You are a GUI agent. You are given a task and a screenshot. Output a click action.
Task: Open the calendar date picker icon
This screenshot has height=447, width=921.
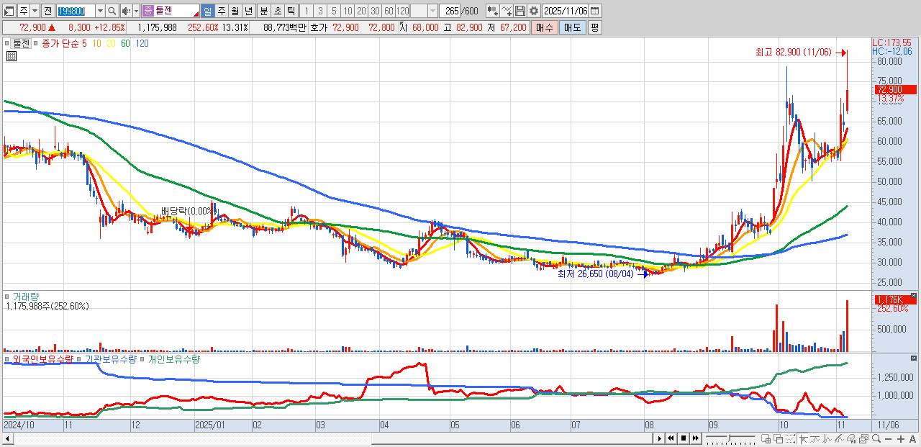[594, 12]
